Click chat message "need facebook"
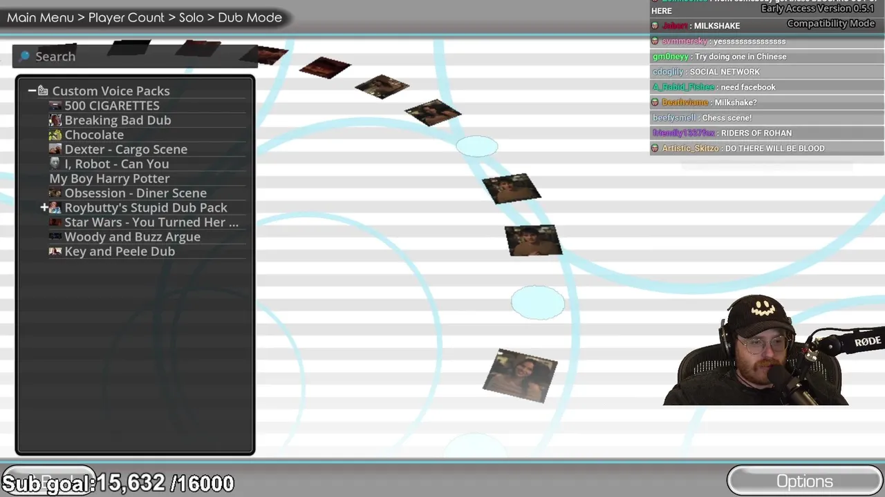 (x=748, y=87)
